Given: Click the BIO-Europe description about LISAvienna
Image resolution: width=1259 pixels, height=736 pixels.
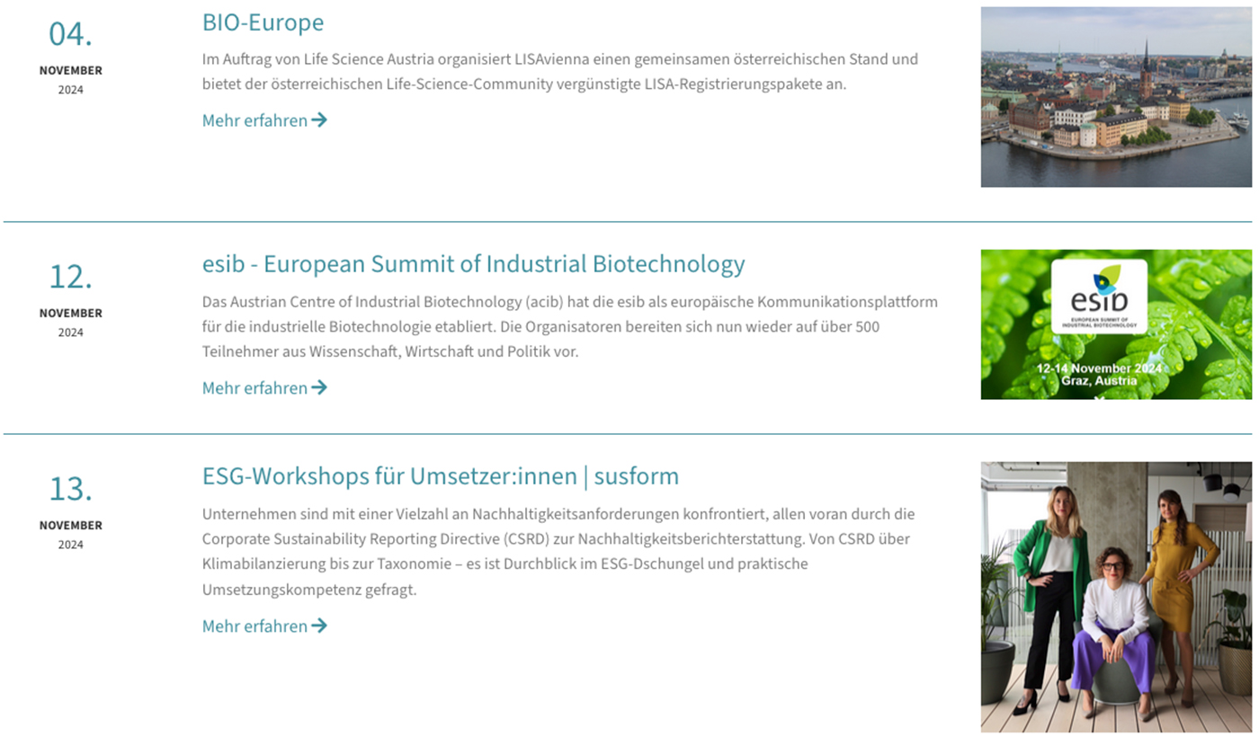Looking at the screenshot, I should pos(560,72).
